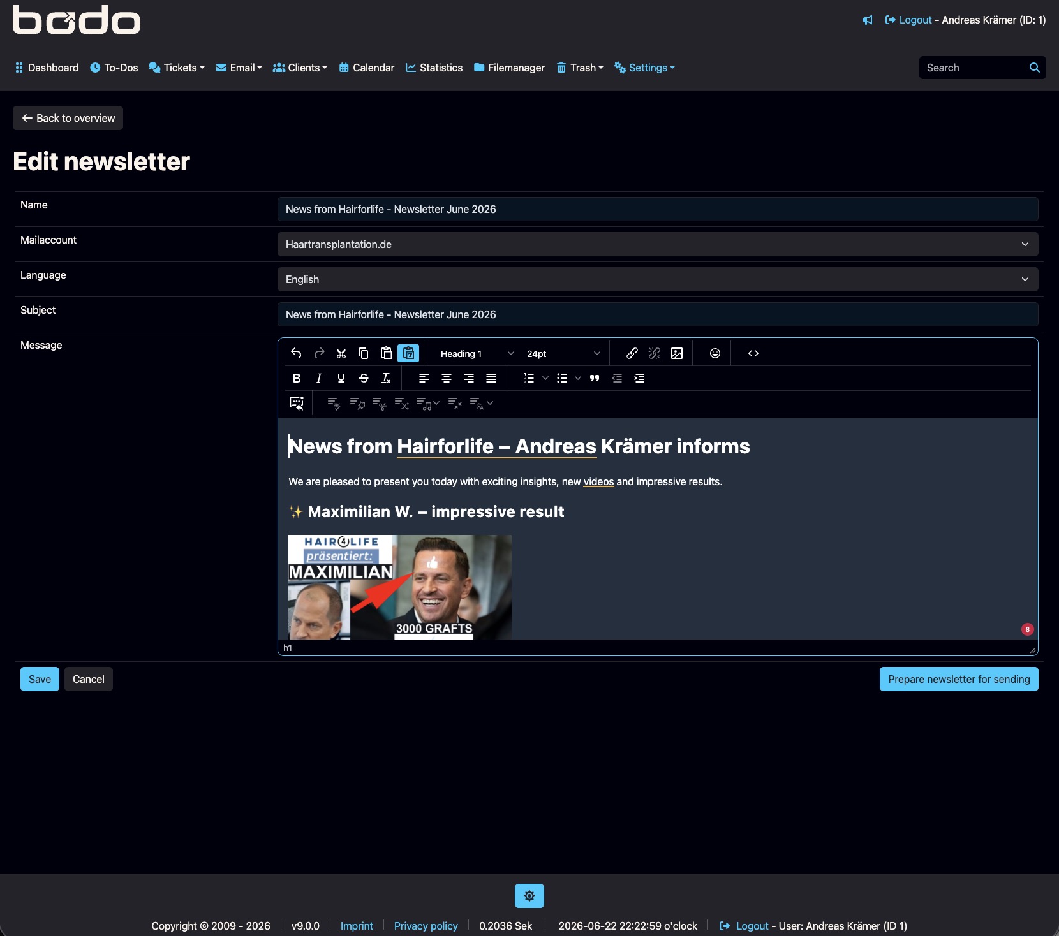
Task: Click the AI improve text icon
Action: coord(357,403)
